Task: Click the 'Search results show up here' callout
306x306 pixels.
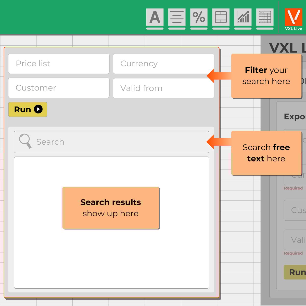Action: 110,207
